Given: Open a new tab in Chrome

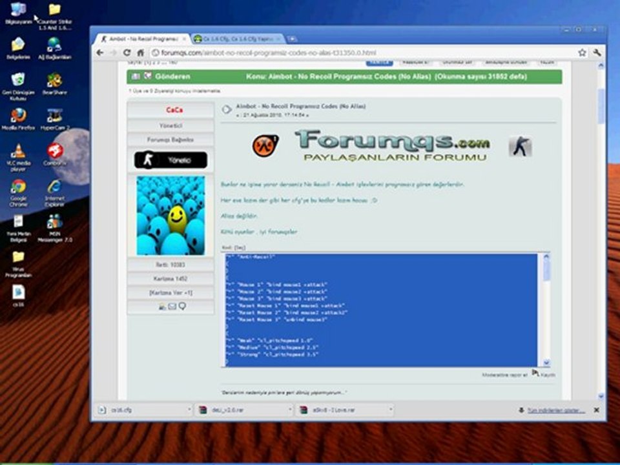Looking at the screenshot, I should [x=292, y=39].
